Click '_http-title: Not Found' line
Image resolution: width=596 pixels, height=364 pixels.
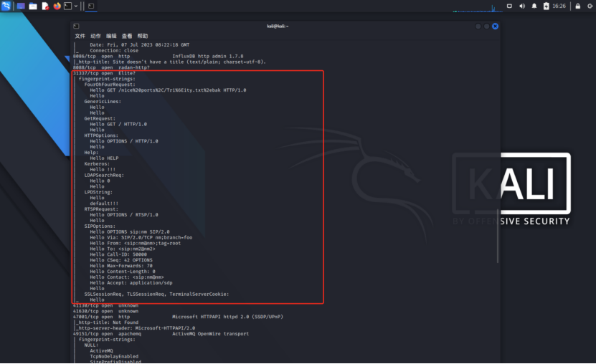pos(107,322)
